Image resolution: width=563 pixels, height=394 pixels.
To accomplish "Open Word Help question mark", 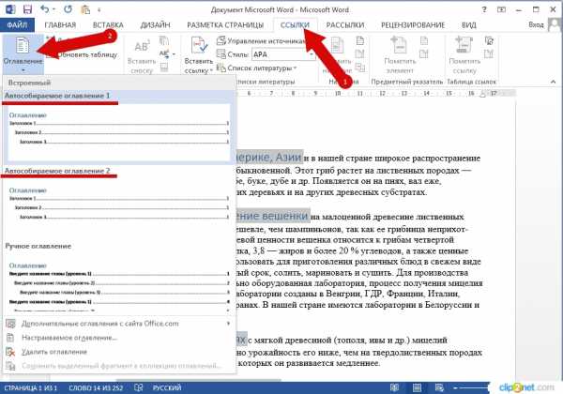I will (x=484, y=9).
